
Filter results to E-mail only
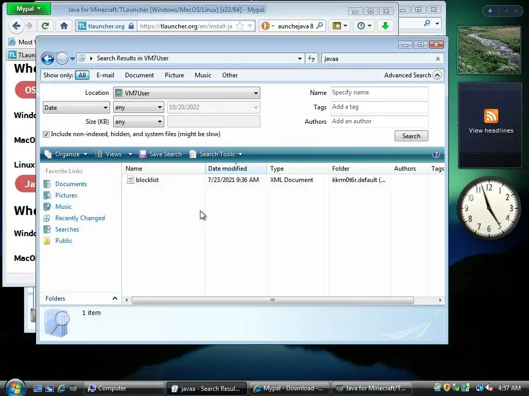[x=105, y=75]
